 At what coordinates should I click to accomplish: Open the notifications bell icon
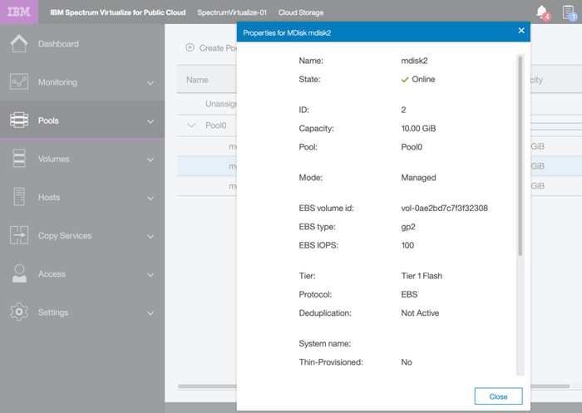542,12
